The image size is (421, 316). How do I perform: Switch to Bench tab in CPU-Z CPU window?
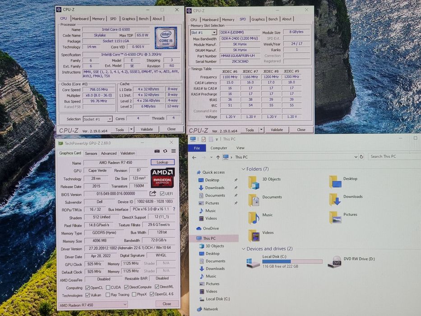[x=143, y=19]
